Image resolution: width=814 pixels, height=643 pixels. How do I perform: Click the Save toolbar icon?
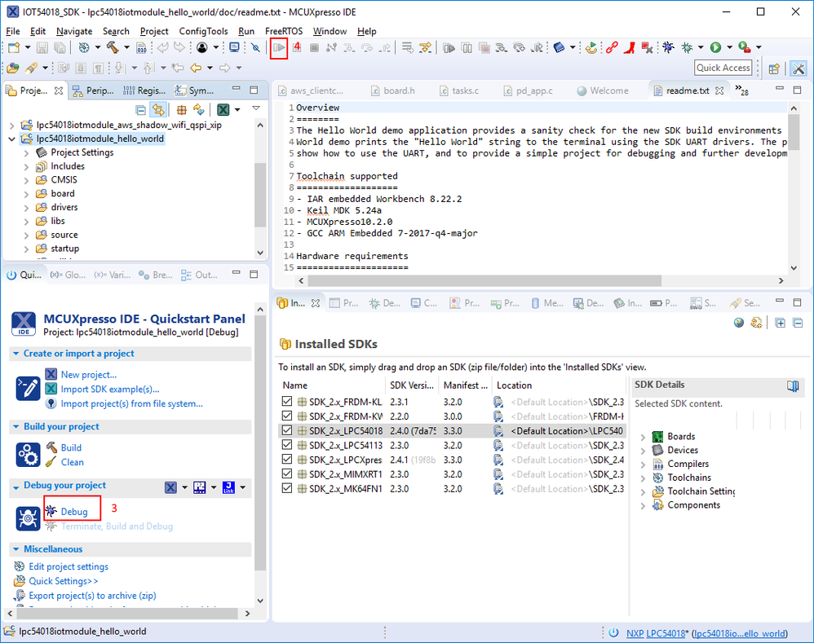tap(42, 48)
